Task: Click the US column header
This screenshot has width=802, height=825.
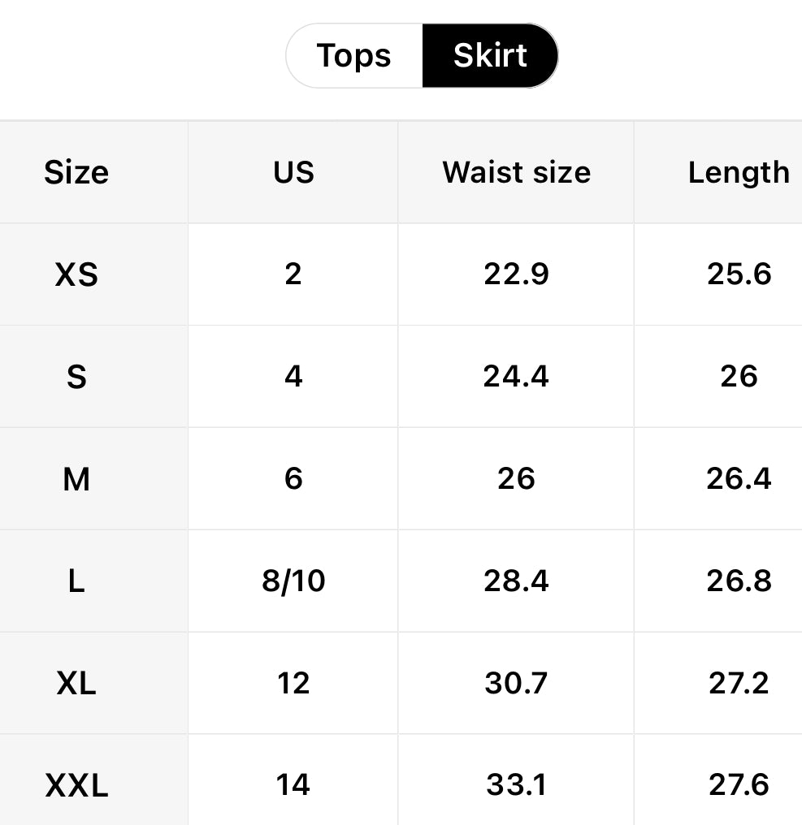Action: 293,172
